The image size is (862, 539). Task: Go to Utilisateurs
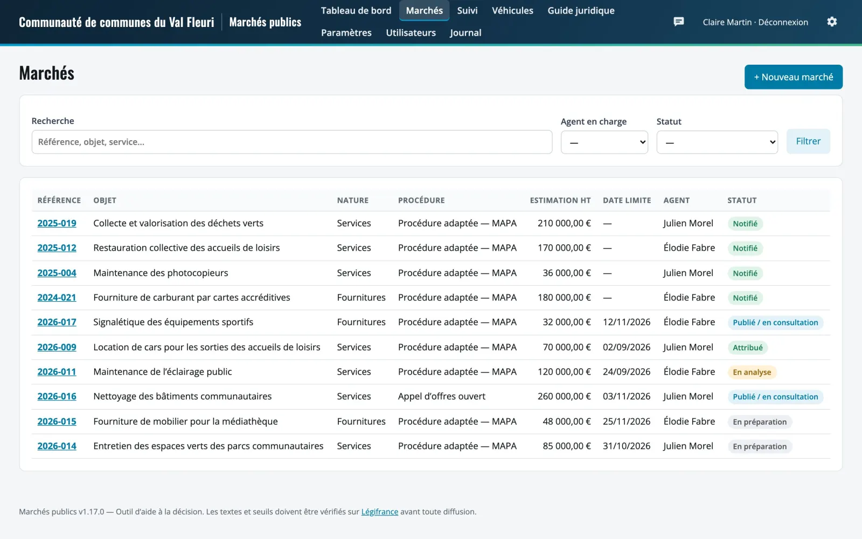click(x=411, y=33)
